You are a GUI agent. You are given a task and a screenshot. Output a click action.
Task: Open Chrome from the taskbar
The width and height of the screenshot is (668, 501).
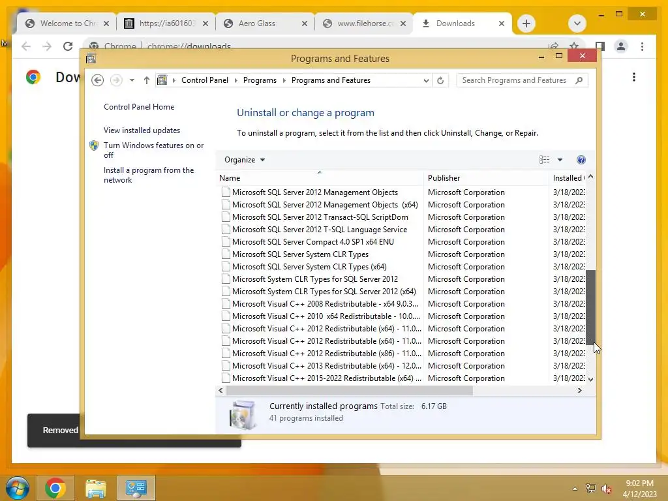[55, 488]
